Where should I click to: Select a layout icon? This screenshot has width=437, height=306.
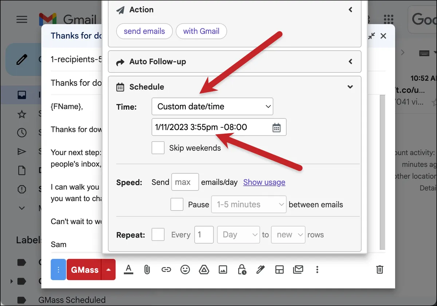[279, 270]
